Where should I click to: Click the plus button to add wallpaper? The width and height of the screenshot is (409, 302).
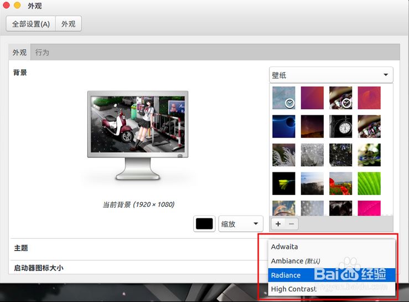tap(278, 224)
